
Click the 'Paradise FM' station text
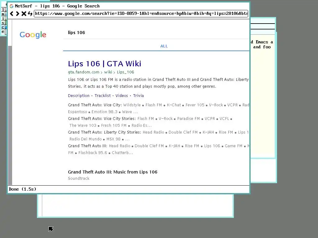pyautogui.click(x=189, y=118)
